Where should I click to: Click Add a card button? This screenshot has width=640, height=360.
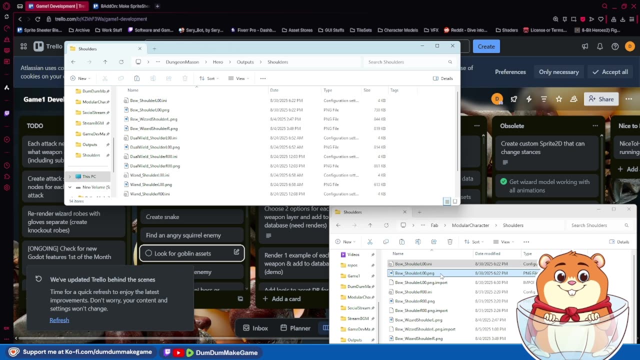click(281, 299)
